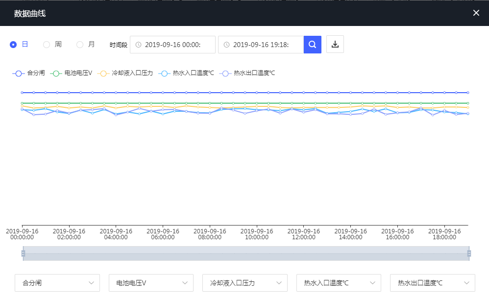Image resolution: width=489 pixels, height=301 pixels.
Task: Select the 周 radio button
Action: click(x=47, y=45)
